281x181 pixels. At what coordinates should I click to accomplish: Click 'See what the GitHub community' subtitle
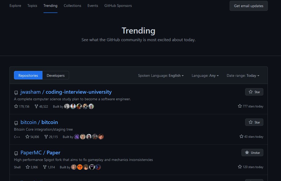click(138, 40)
